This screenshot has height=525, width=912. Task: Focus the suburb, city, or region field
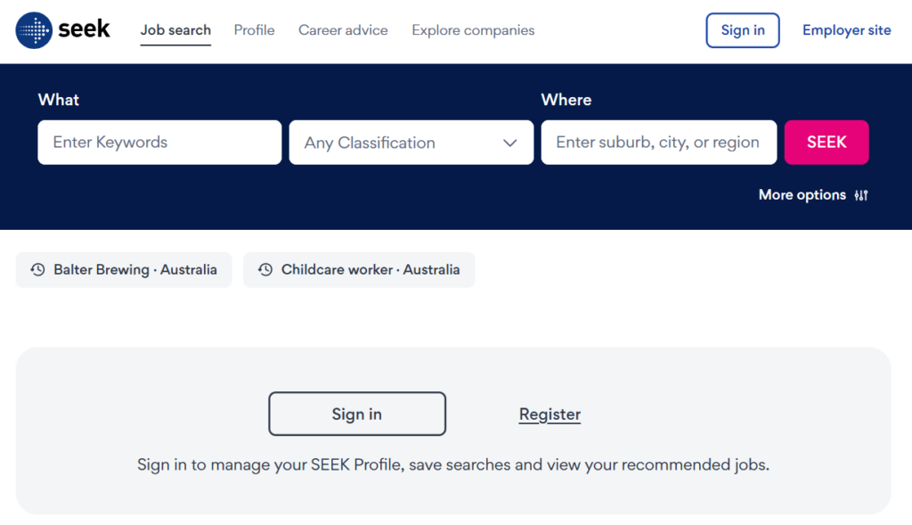659,143
